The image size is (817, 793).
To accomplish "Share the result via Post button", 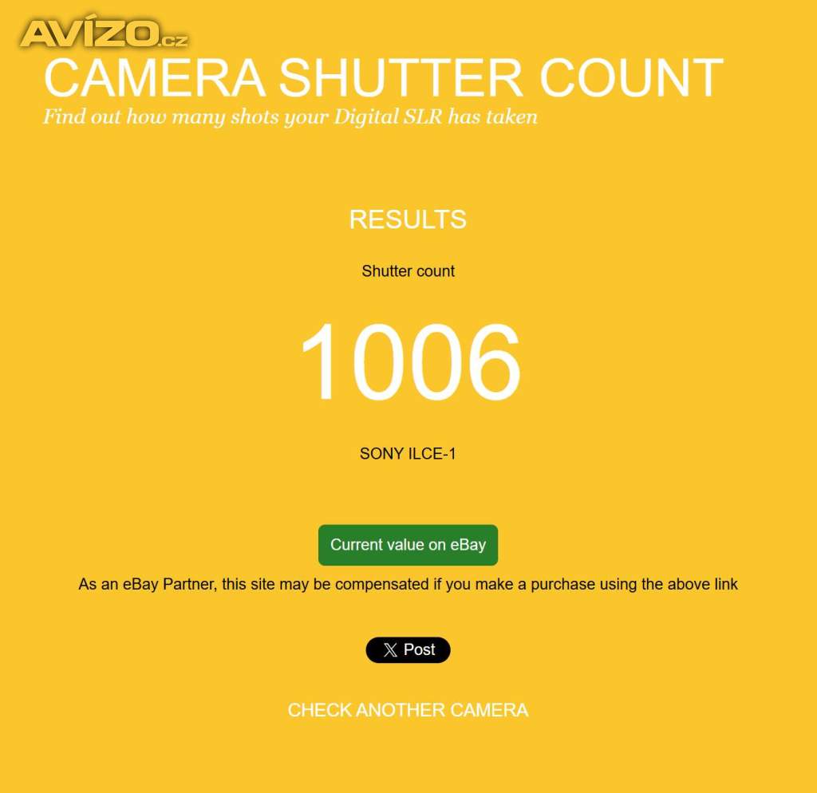I will click(408, 649).
